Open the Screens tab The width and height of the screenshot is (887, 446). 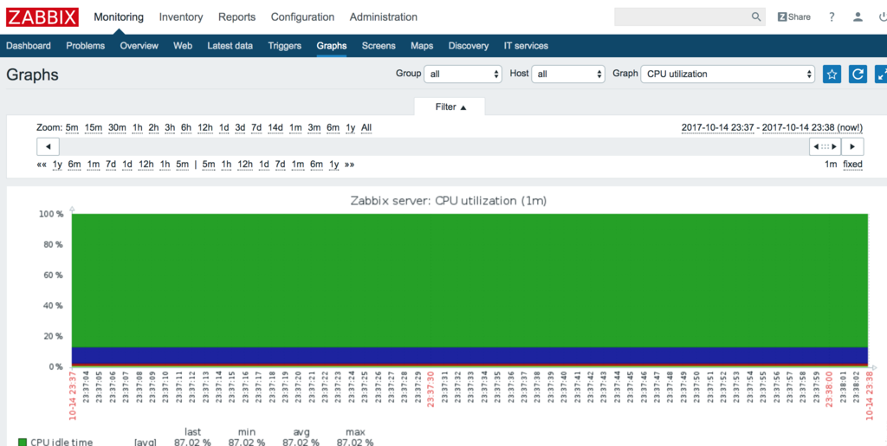tap(379, 46)
